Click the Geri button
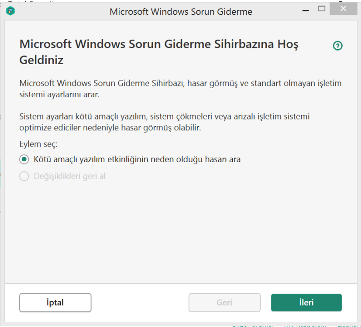Image resolution: width=361 pixels, height=327 pixels. click(224, 303)
